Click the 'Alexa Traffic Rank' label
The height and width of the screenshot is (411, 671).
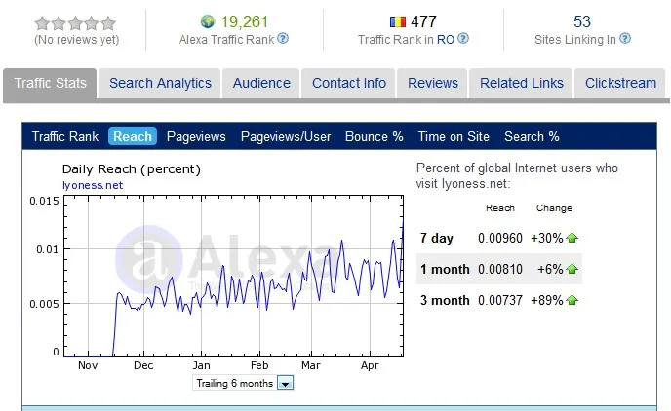point(226,40)
